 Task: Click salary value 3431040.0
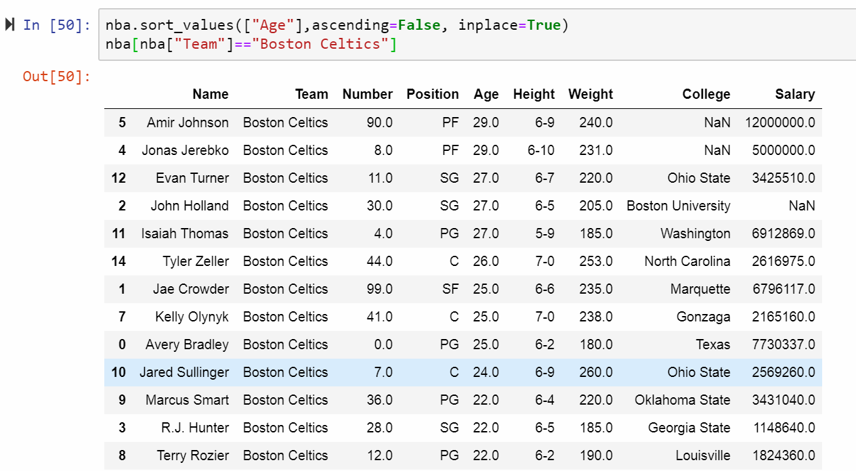click(x=784, y=400)
